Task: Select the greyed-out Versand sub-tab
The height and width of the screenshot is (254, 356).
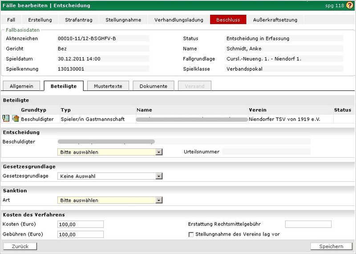Action: point(194,86)
